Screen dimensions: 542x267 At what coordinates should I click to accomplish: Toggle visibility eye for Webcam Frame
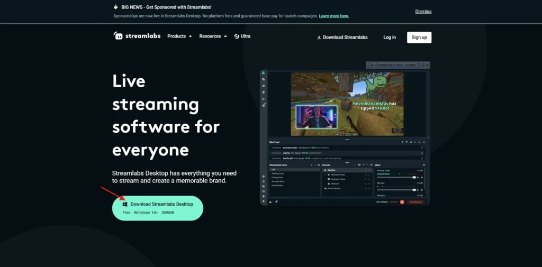[369, 179]
